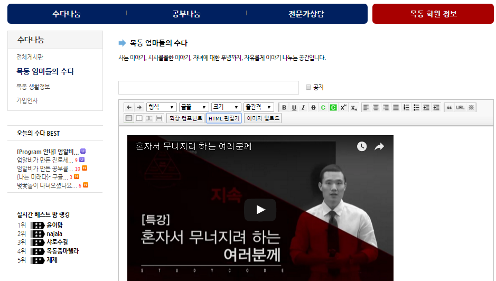Open the 공부나눔 menu tab
Viewport: 496px width, 281px height.
pyautogui.click(x=186, y=14)
